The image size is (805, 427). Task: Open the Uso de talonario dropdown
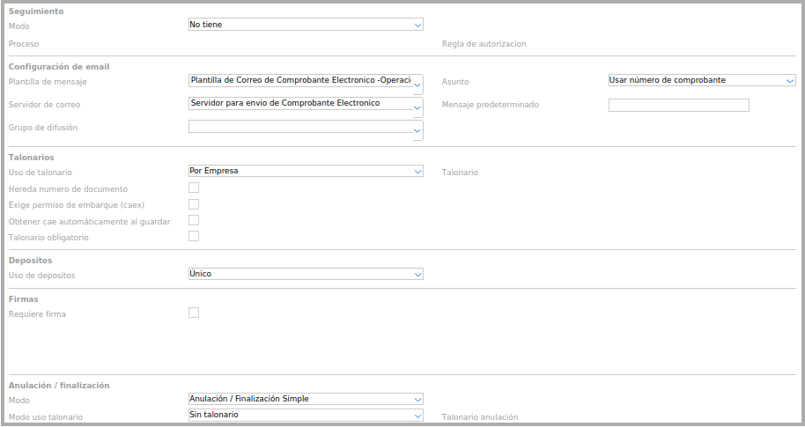306,171
